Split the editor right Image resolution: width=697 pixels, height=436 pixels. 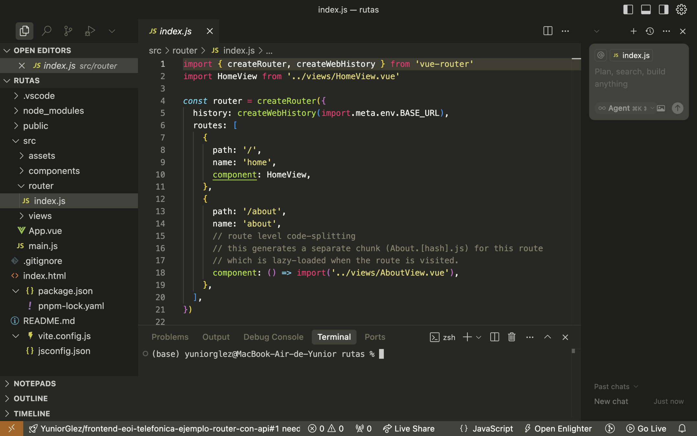pyautogui.click(x=548, y=31)
